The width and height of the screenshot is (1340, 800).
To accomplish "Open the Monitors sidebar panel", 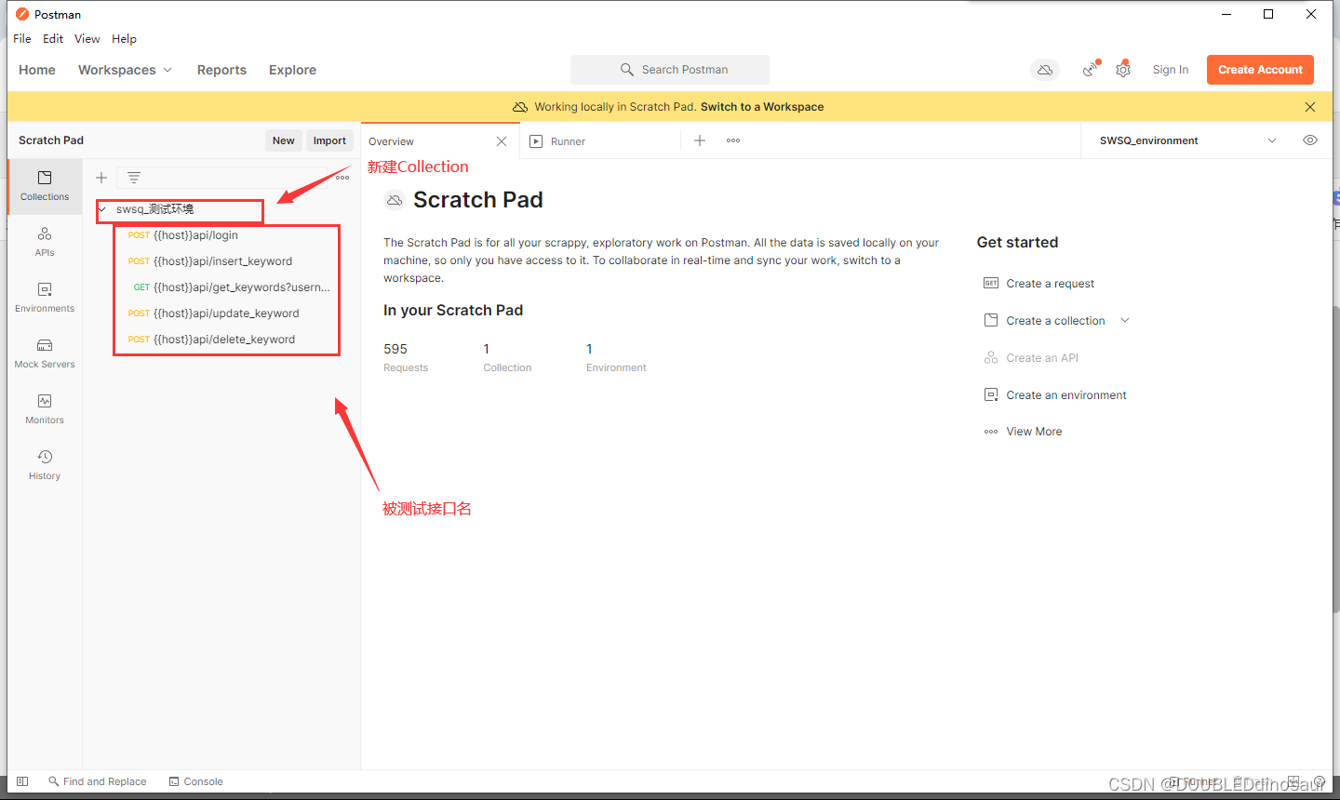I will pos(45,409).
